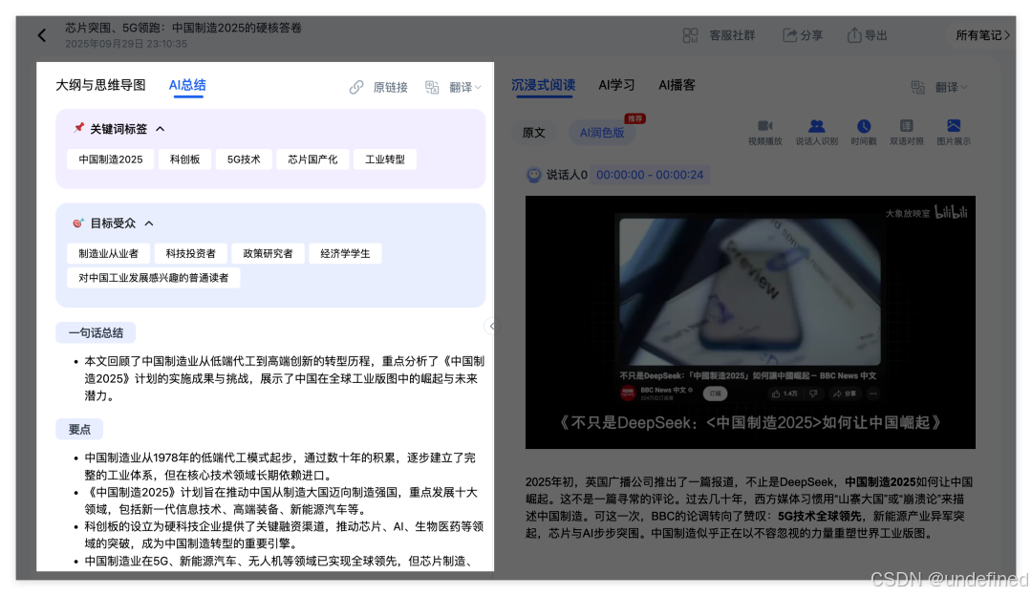1032x596 pixels.
Task: Open the AI学习 tab
Action: tap(616, 86)
